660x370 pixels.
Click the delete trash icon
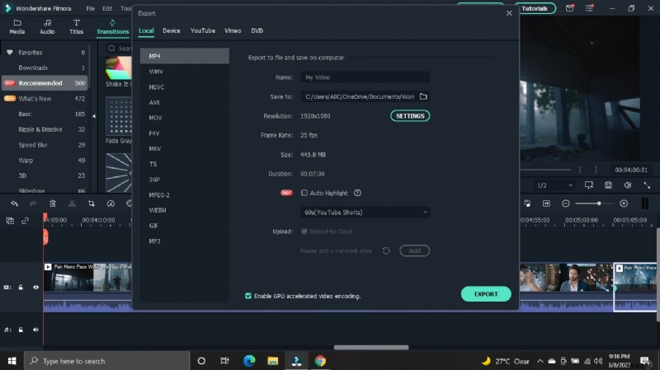(53, 204)
